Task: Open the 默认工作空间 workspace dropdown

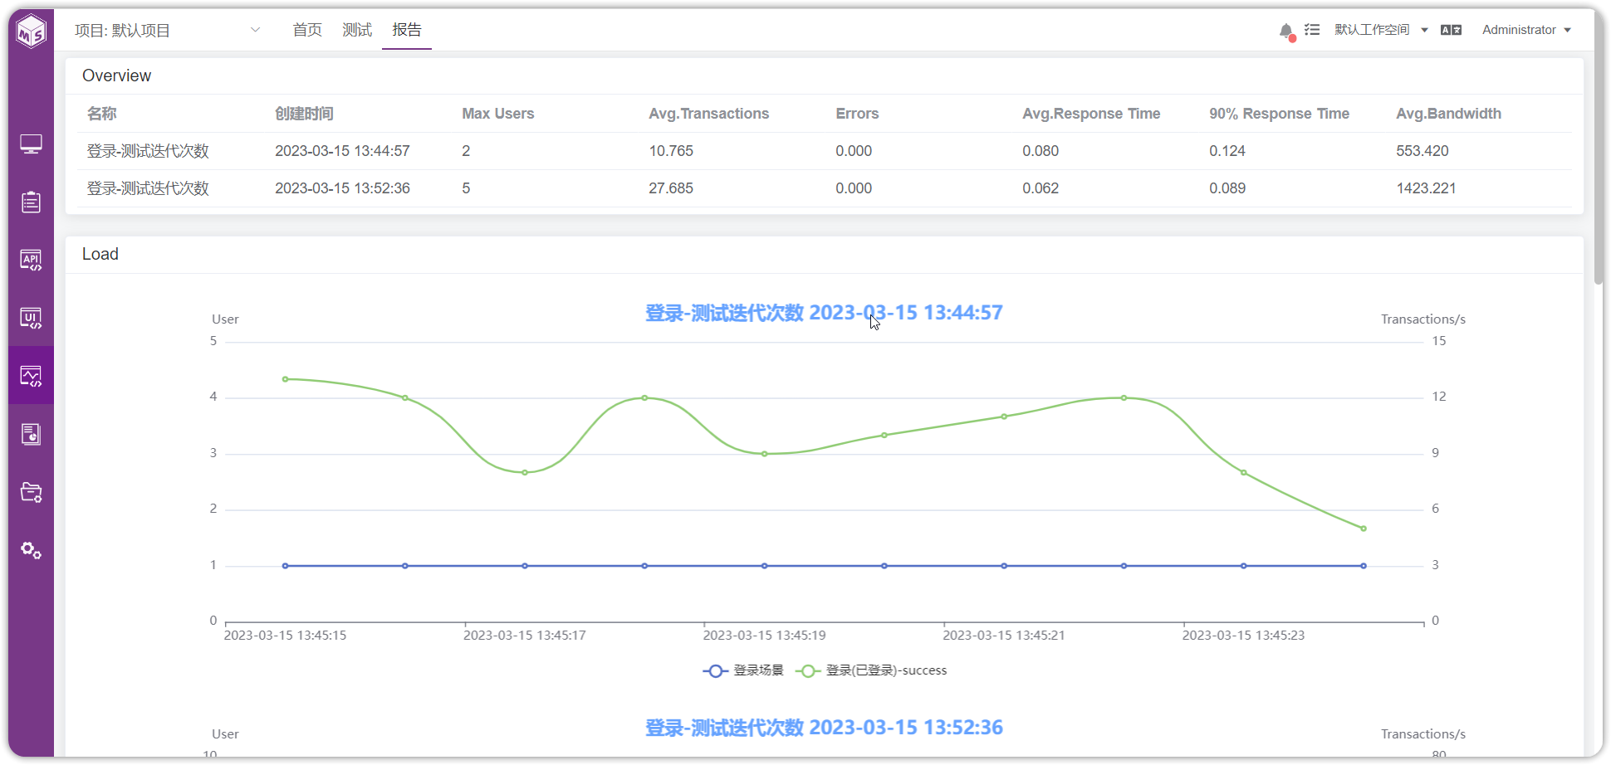Action: [1381, 30]
